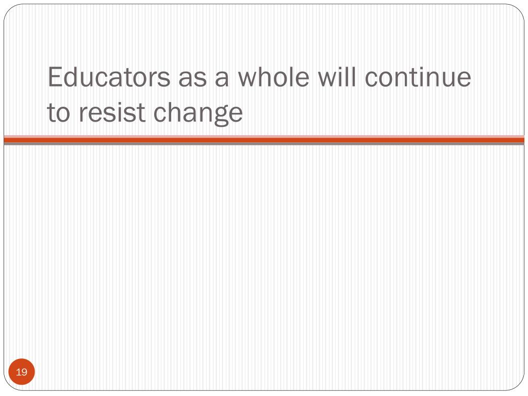The image size is (528, 396).
Task: Click the pink stripe above orange bar
Action: point(264,136)
